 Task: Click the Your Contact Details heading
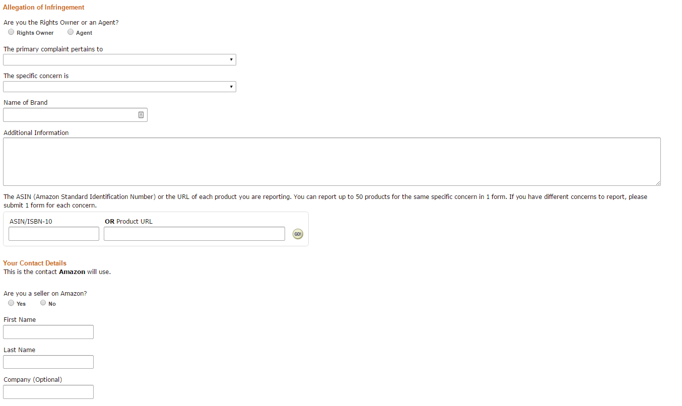coord(35,263)
